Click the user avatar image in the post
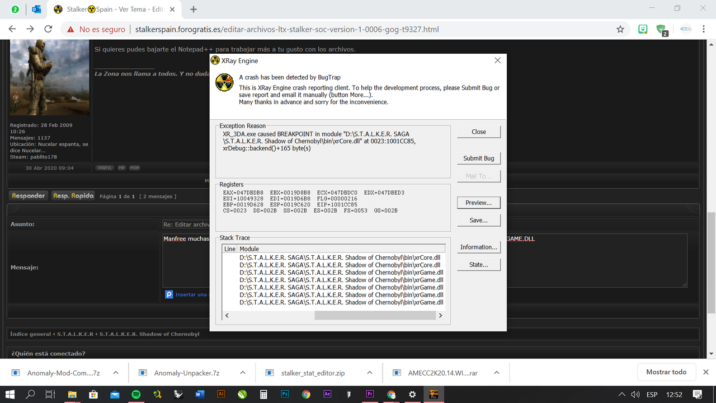 [x=49, y=77]
